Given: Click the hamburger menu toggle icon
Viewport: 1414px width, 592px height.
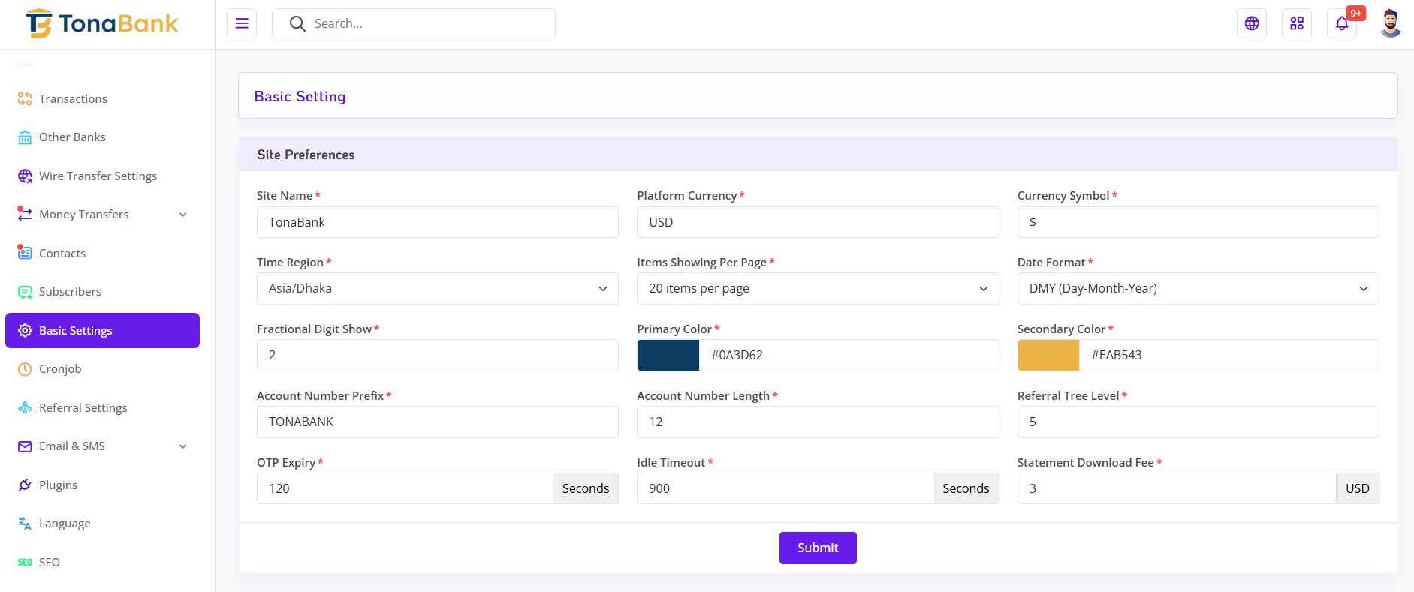Looking at the screenshot, I should 242,23.
